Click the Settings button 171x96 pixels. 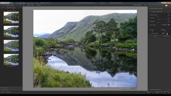tap(8, 93)
